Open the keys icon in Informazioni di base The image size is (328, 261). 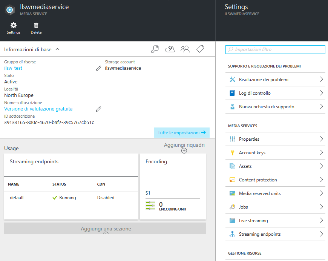click(155, 49)
